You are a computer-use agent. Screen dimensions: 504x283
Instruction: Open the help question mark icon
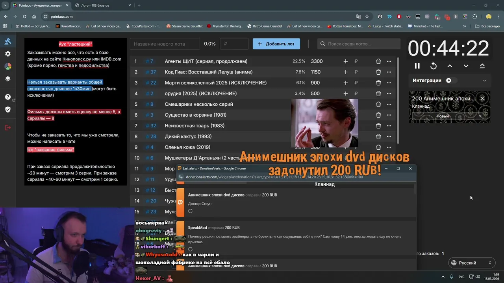[x=8, y=97]
